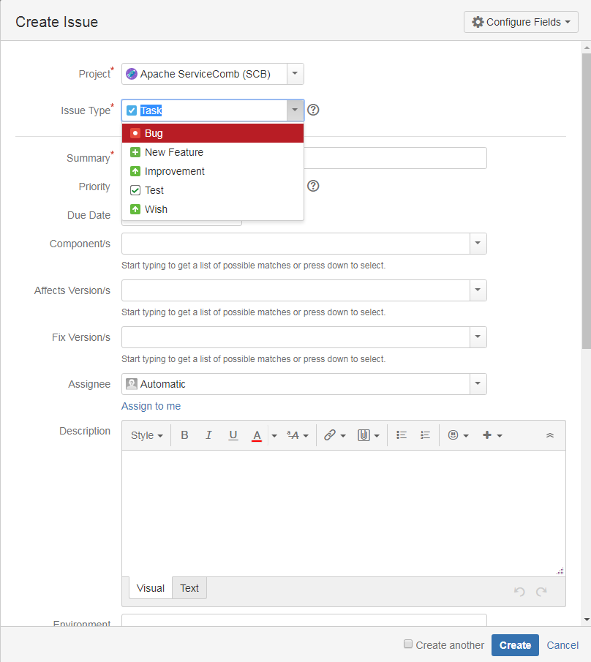Screen dimensions: 591x662
Task: Click the Assign to me link
Action: (151, 406)
